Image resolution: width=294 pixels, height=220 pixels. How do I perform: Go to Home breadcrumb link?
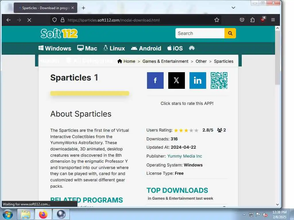[x=126, y=61]
